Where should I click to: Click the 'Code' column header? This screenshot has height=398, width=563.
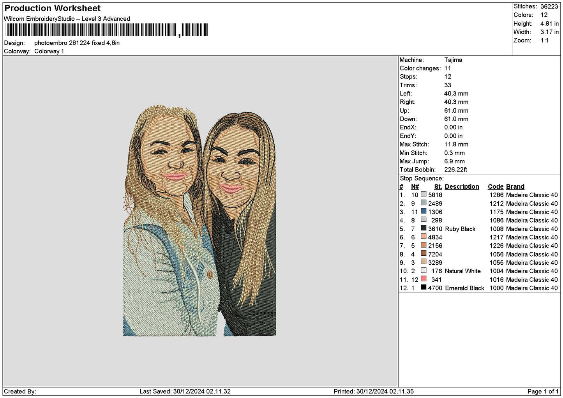[x=495, y=187]
